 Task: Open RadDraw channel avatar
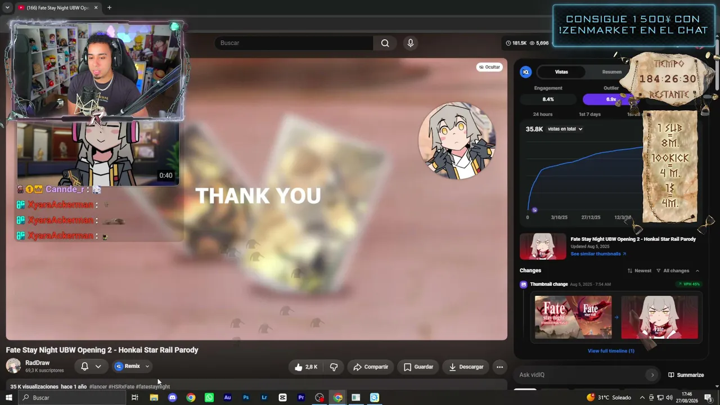click(x=13, y=366)
